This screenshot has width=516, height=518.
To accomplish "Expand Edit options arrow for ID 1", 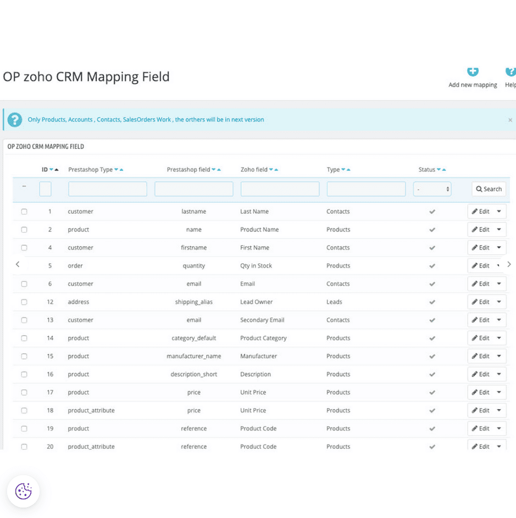I will tap(499, 211).
